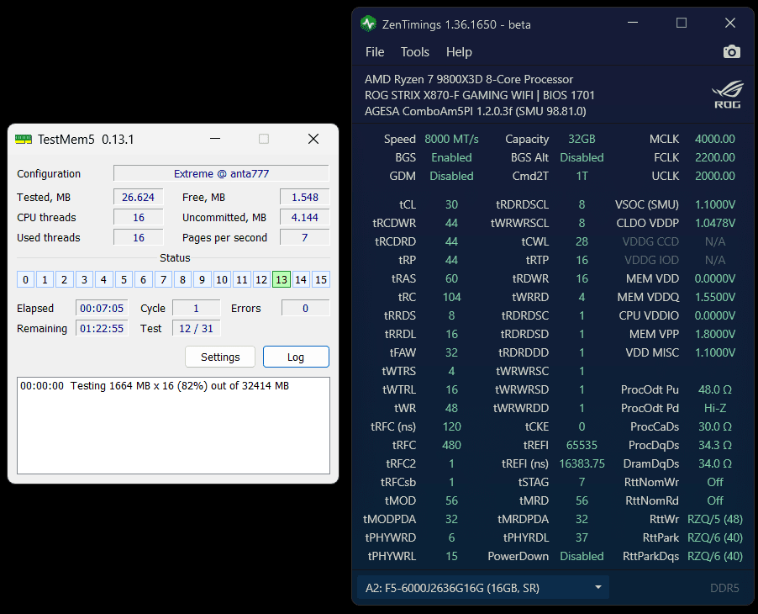The width and height of the screenshot is (758, 614).
Task: Click the tCL value 30
Action: click(x=451, y=204)
